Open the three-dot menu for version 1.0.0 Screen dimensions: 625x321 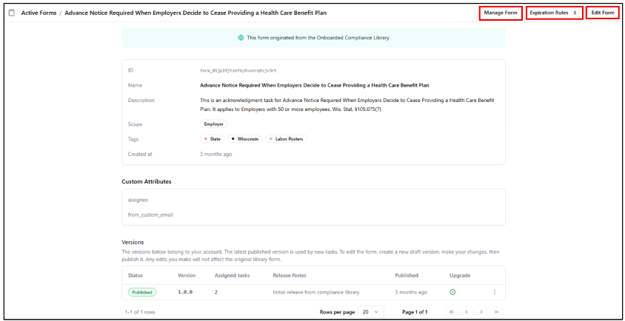(x=495, y=292)
